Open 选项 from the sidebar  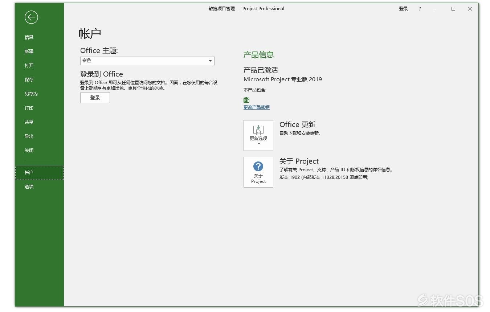coord(39,186)
